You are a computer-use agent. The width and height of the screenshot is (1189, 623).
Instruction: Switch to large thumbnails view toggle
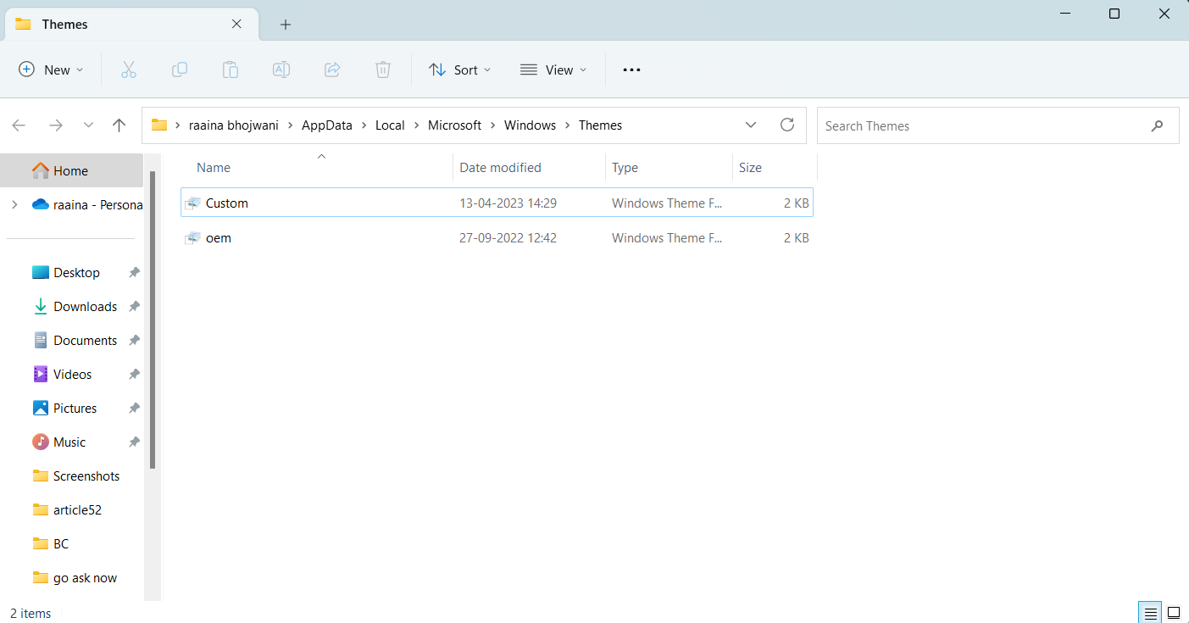pos(1174,612)
